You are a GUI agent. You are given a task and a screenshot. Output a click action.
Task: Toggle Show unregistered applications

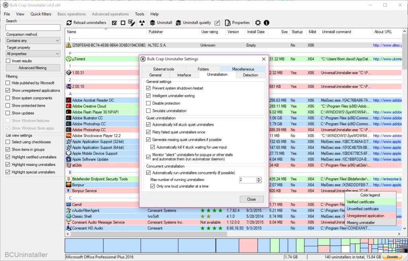8,90
